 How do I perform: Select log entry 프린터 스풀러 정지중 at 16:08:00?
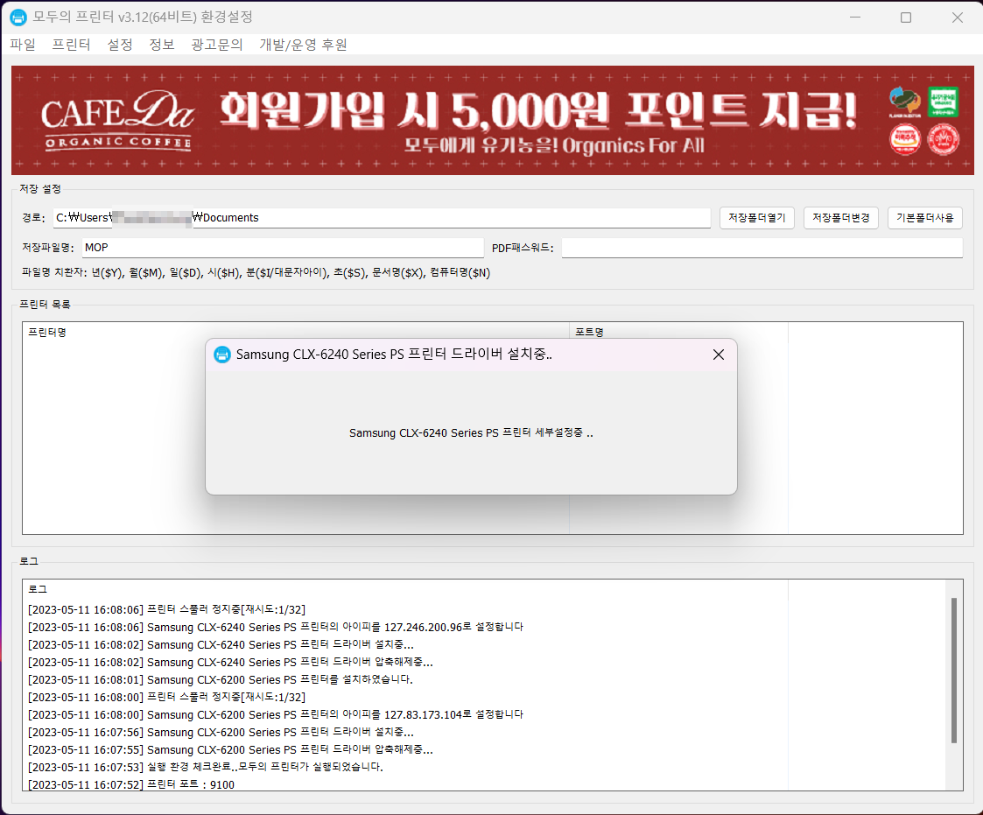pos(167,697)
